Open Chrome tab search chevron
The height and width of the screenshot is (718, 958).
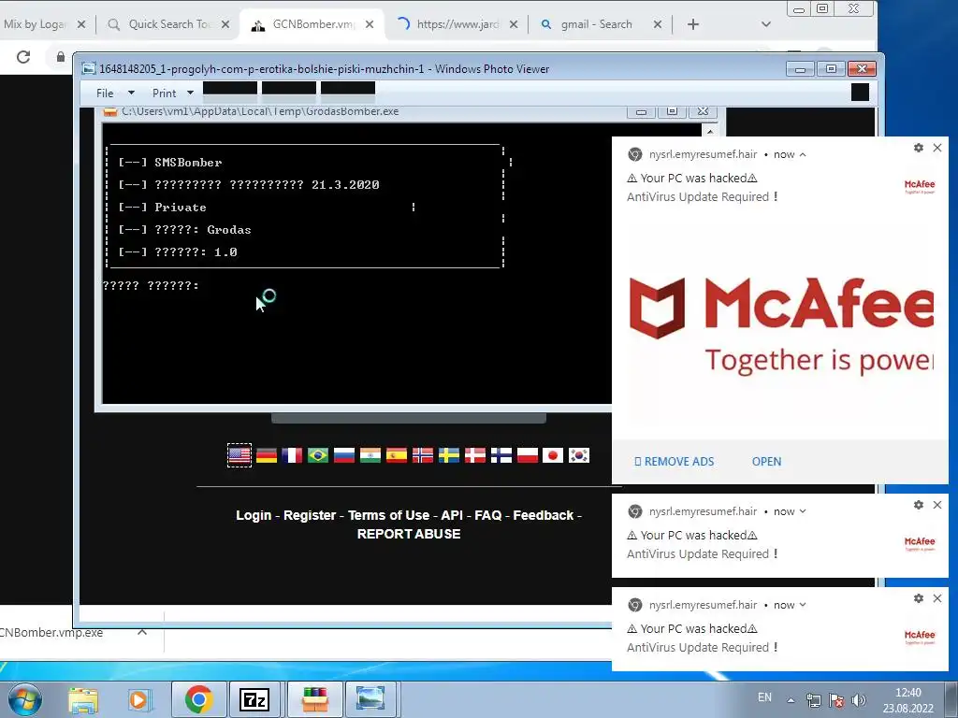(765, 24)
